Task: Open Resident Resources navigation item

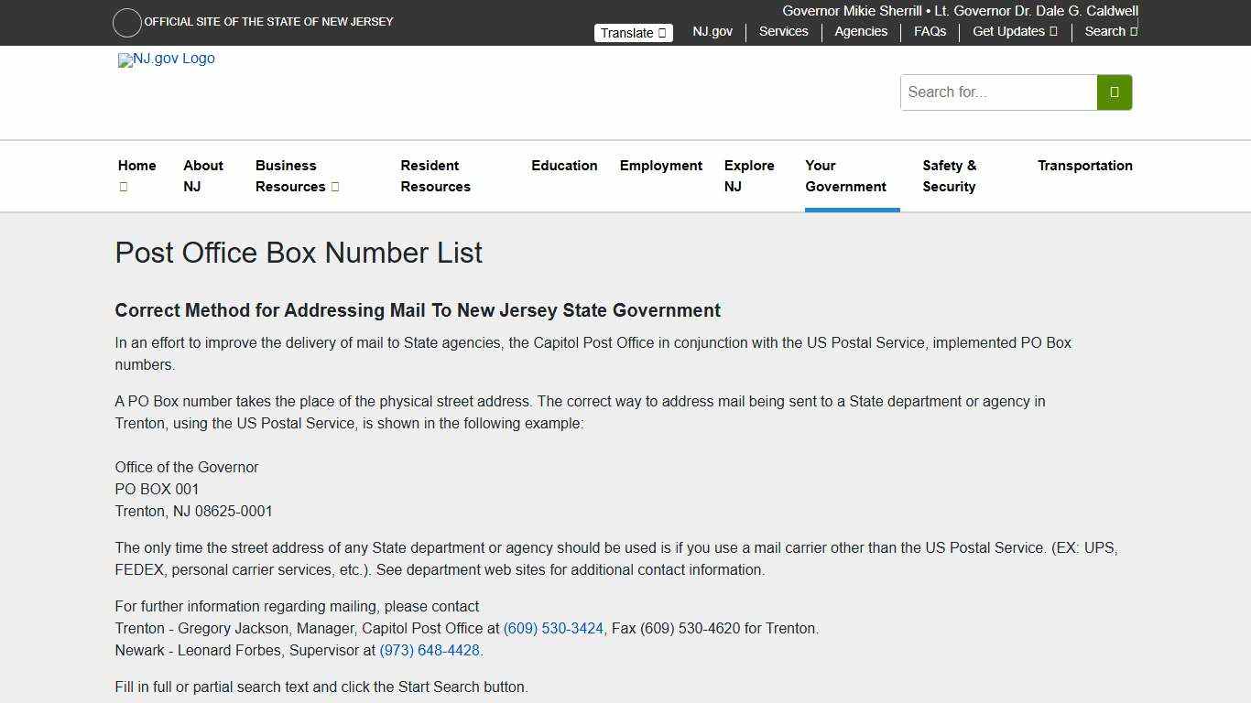Action: 436,176
